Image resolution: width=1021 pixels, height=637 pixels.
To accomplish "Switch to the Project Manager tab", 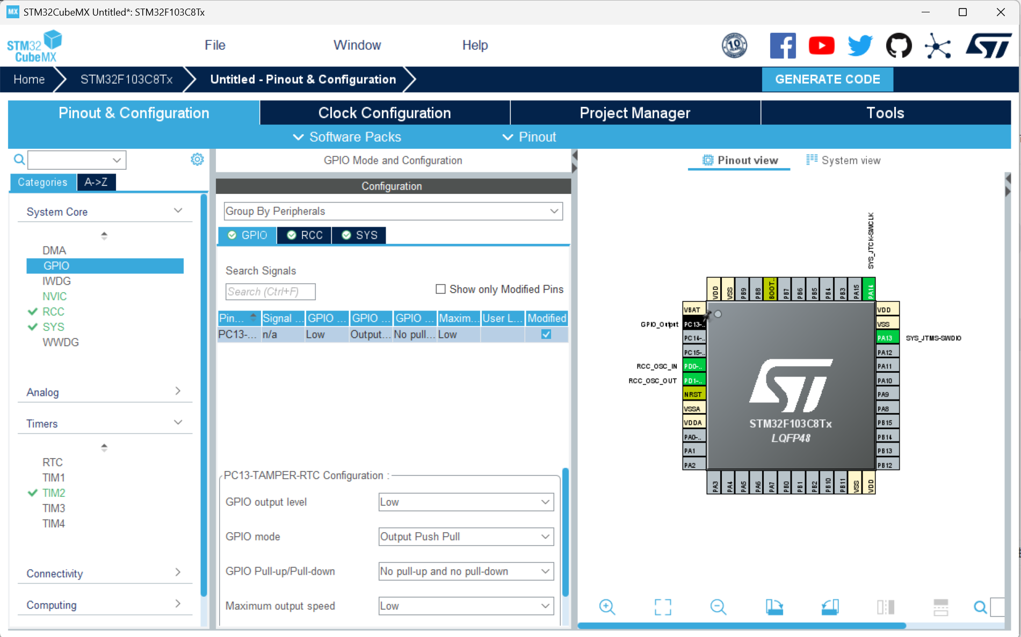I will (635, 113).
